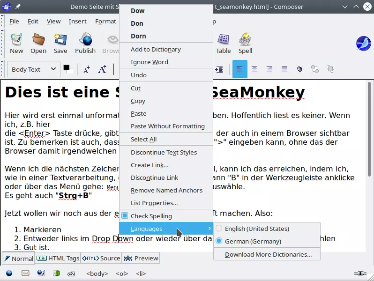Collapse the menu bar grippy
374x281 pixels.
click(x=2, y=21)
